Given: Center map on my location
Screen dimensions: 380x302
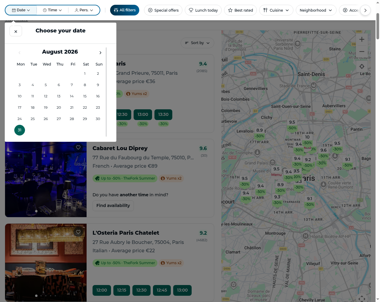Looking at the screenshot, I should [362, 66].
